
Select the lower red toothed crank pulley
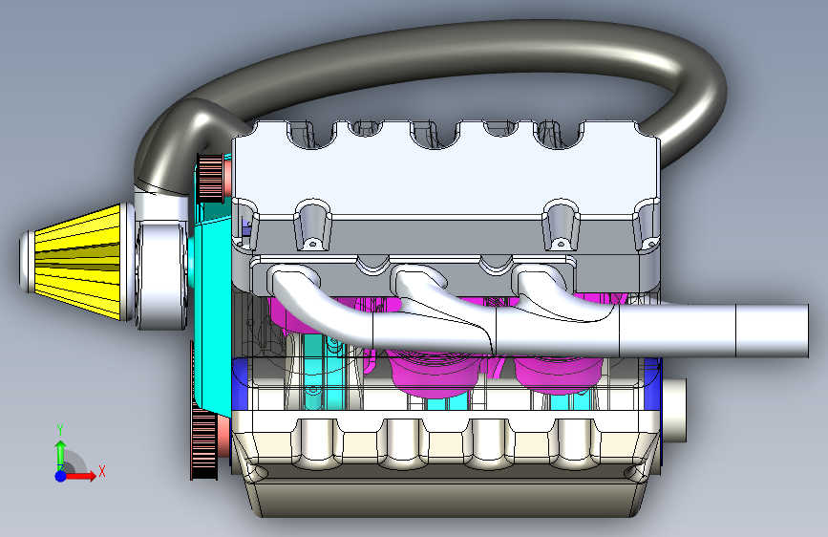(203, 445)
